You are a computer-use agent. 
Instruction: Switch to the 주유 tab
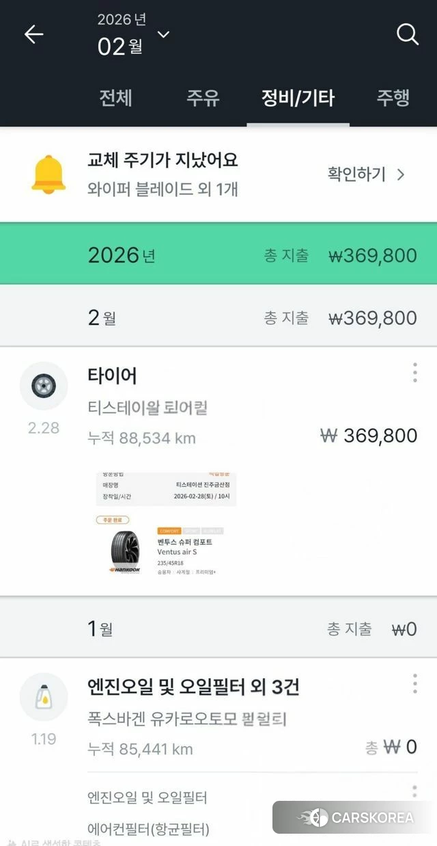coord(203,98)
